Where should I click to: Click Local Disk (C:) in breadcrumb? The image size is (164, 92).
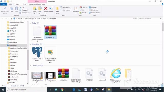[x=30, y=19]
